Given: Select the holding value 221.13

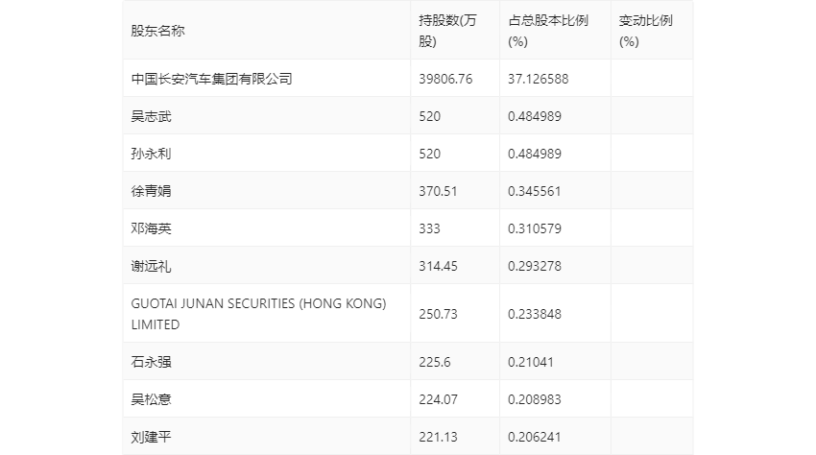Looking at the screenshot, I should (x=438, y=437).
